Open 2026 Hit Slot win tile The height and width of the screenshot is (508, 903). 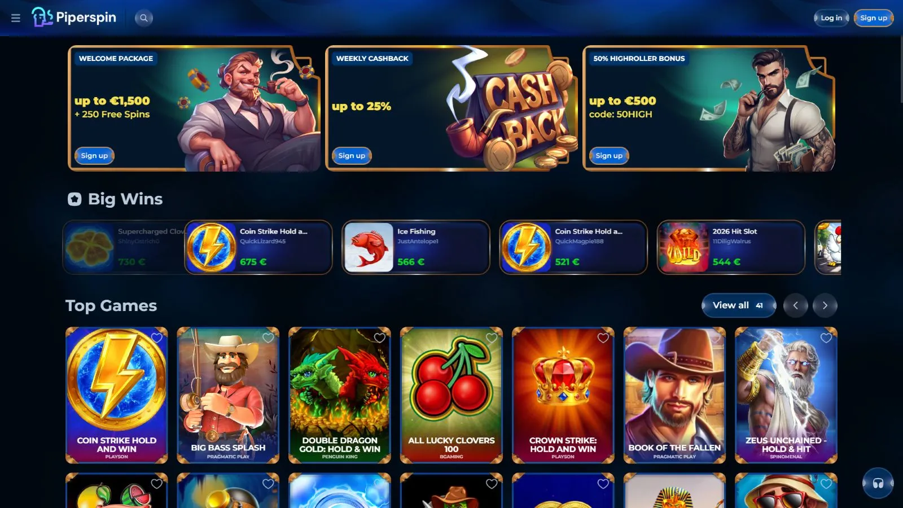(731, 247)
